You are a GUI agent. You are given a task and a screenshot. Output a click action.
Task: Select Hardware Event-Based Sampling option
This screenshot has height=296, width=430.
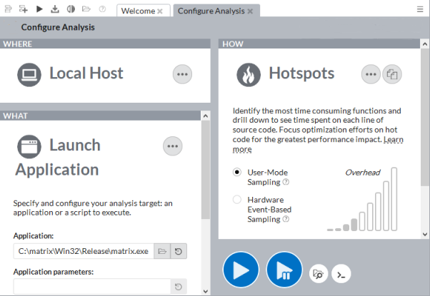(237, 200)
